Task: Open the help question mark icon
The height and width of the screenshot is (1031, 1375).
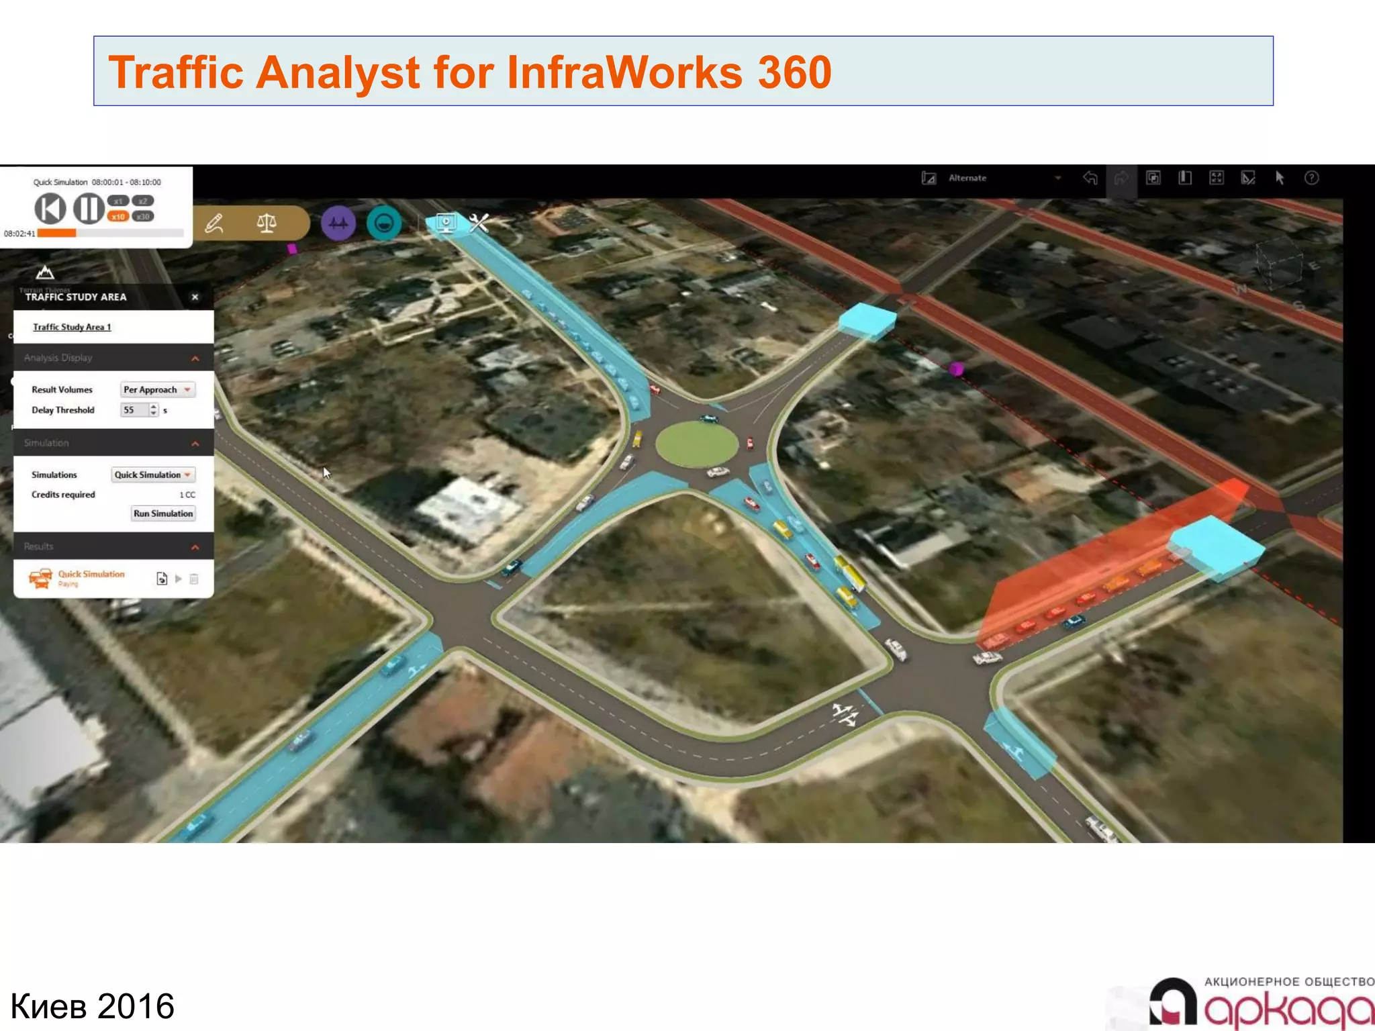Action: coord(1312,178)
